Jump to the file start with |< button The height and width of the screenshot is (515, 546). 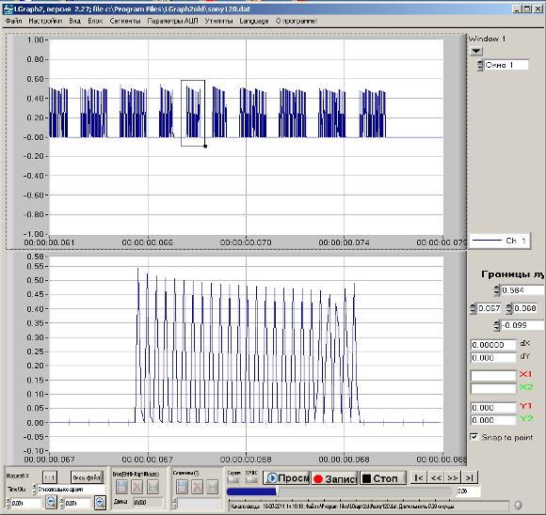pyautogui.click(x=419, y=477)
